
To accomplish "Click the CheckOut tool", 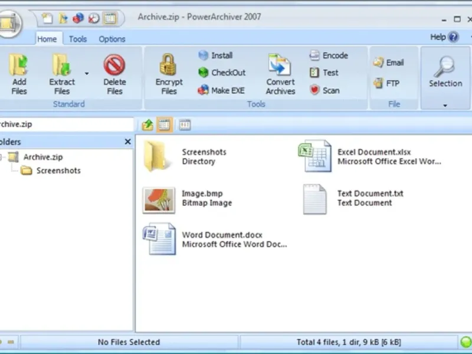I will (222, 73).
